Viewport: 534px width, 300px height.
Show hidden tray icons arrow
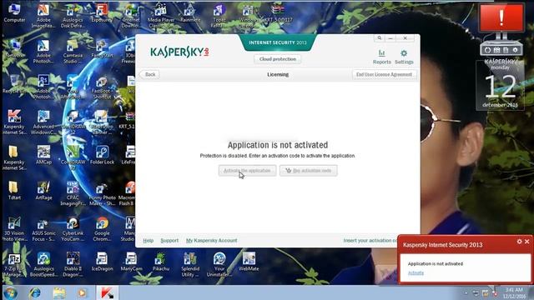(466, 293)
